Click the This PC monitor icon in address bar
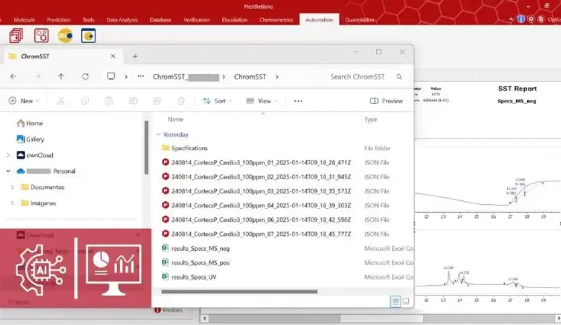 111,77
